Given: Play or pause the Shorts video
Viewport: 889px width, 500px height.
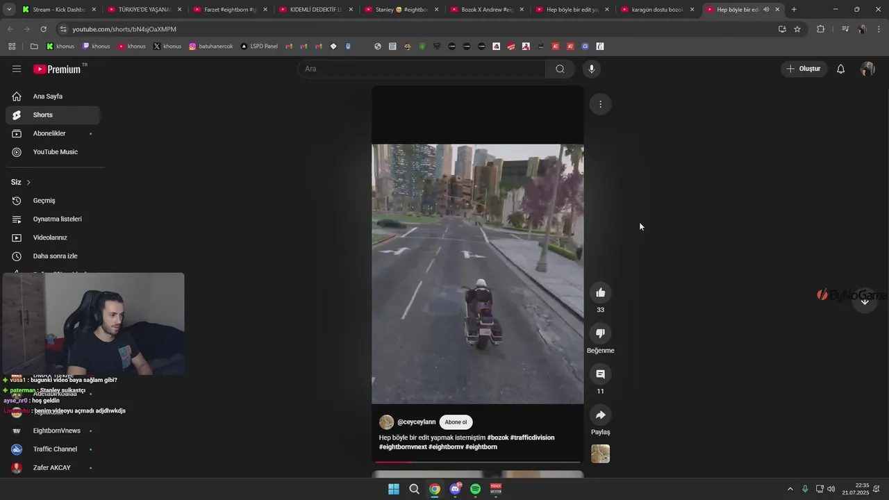Looking at the screenshot, I should coord(478,274).
